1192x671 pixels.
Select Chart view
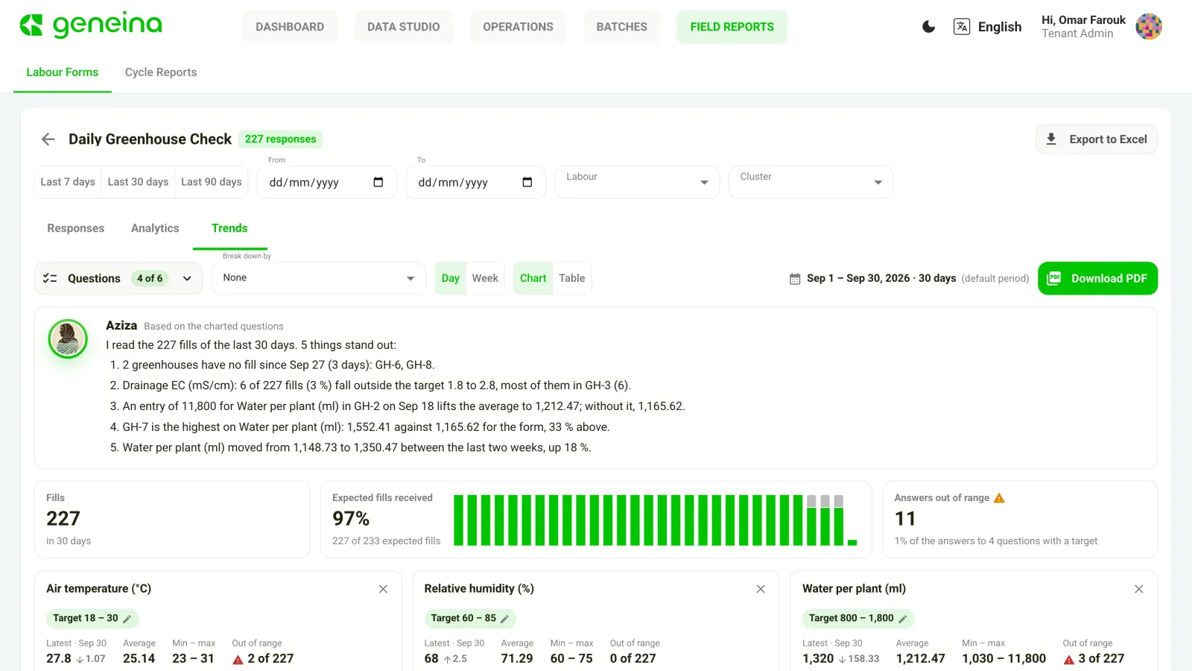click(533, 278)
